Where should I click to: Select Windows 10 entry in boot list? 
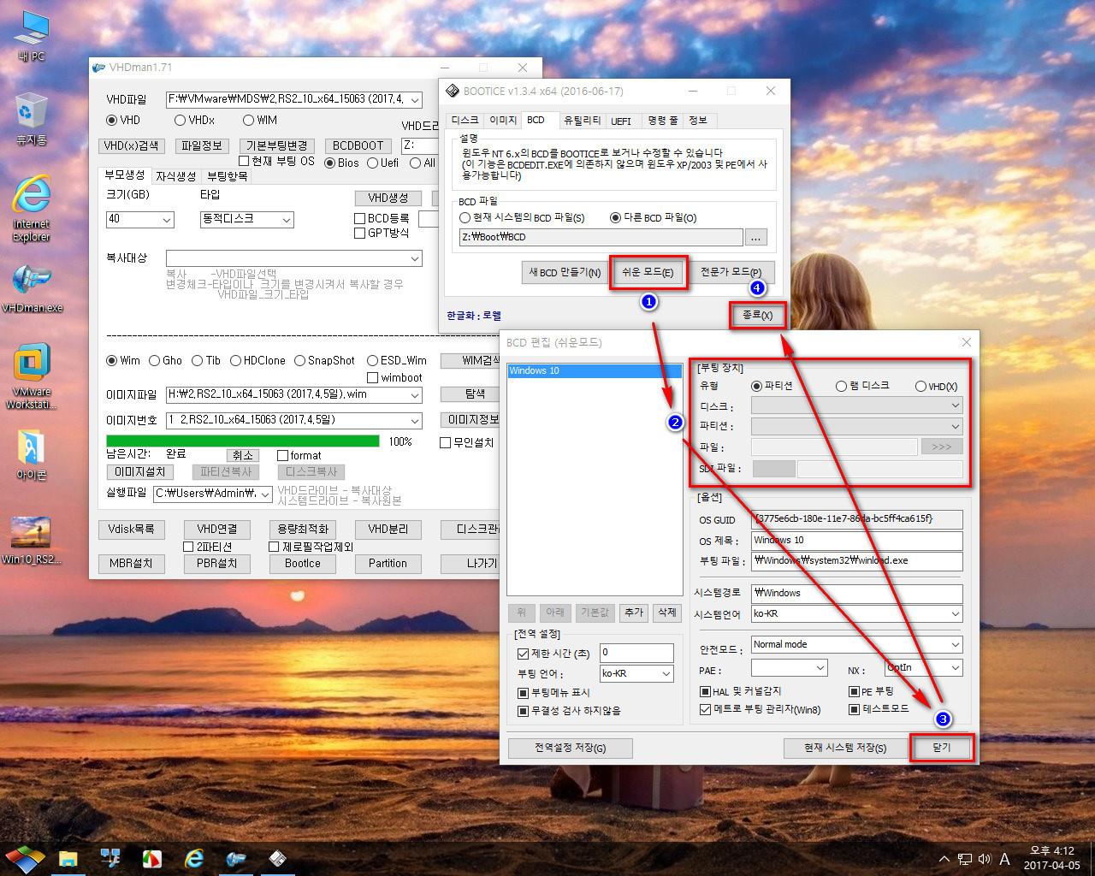(595, 370)
